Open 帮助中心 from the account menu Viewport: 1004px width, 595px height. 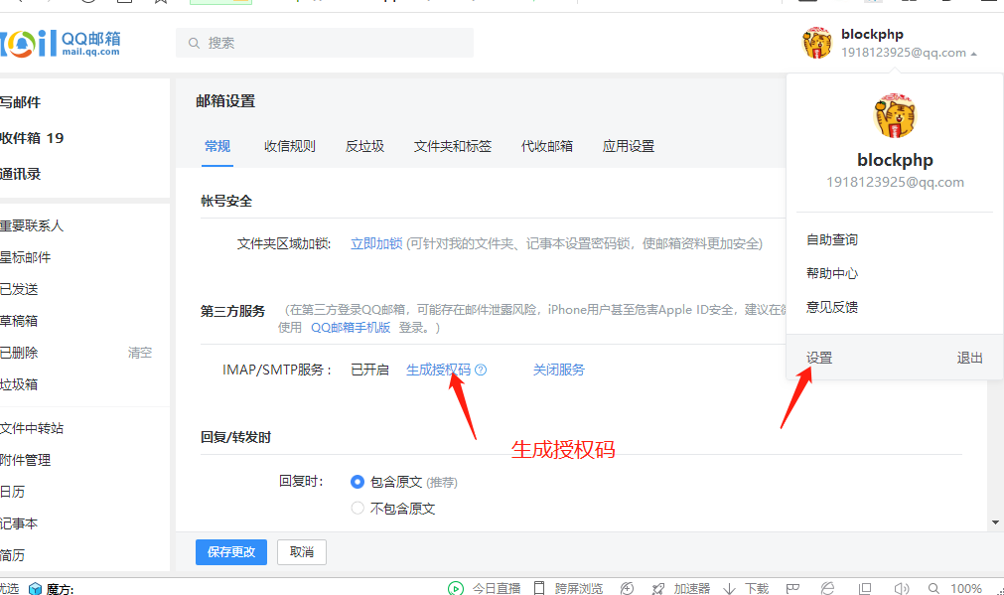click(832, 273)
